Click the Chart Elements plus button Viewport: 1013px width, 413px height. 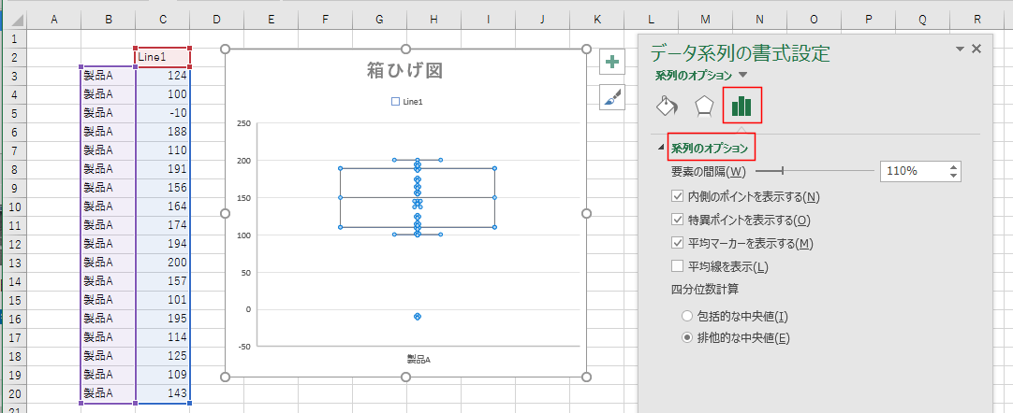611,63
